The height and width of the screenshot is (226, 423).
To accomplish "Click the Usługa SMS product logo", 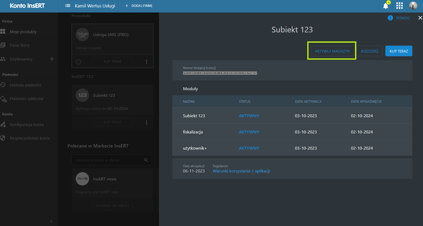I will click(82, 35).
